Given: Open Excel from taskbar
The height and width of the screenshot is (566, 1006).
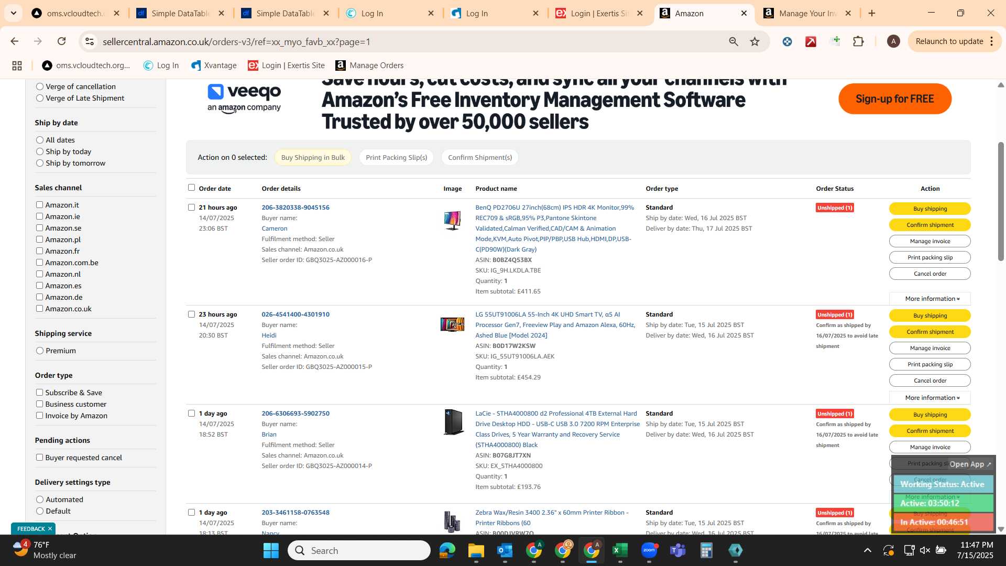Looking at the screenshot, I should [620, 550].
